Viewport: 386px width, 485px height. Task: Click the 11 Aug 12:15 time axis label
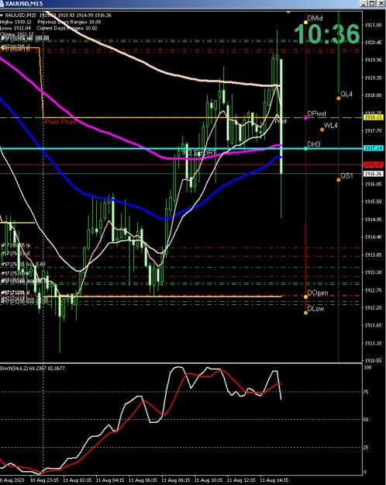(x=241, y=480)
